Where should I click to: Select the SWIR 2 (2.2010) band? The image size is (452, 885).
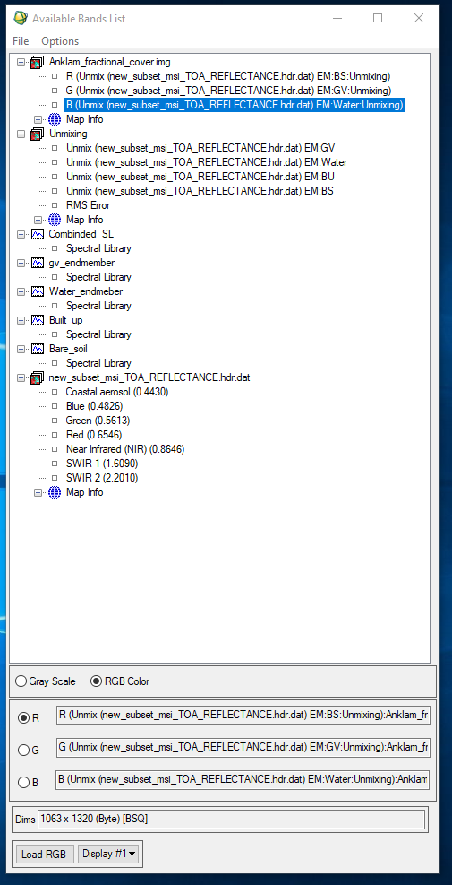[x=102, y=478]
